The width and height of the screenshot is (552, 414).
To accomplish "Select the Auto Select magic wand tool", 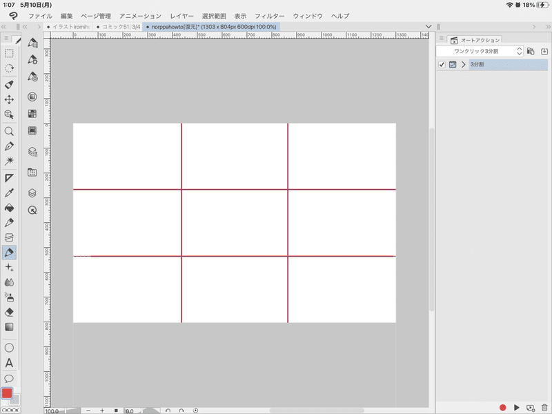I will (9, 161).
